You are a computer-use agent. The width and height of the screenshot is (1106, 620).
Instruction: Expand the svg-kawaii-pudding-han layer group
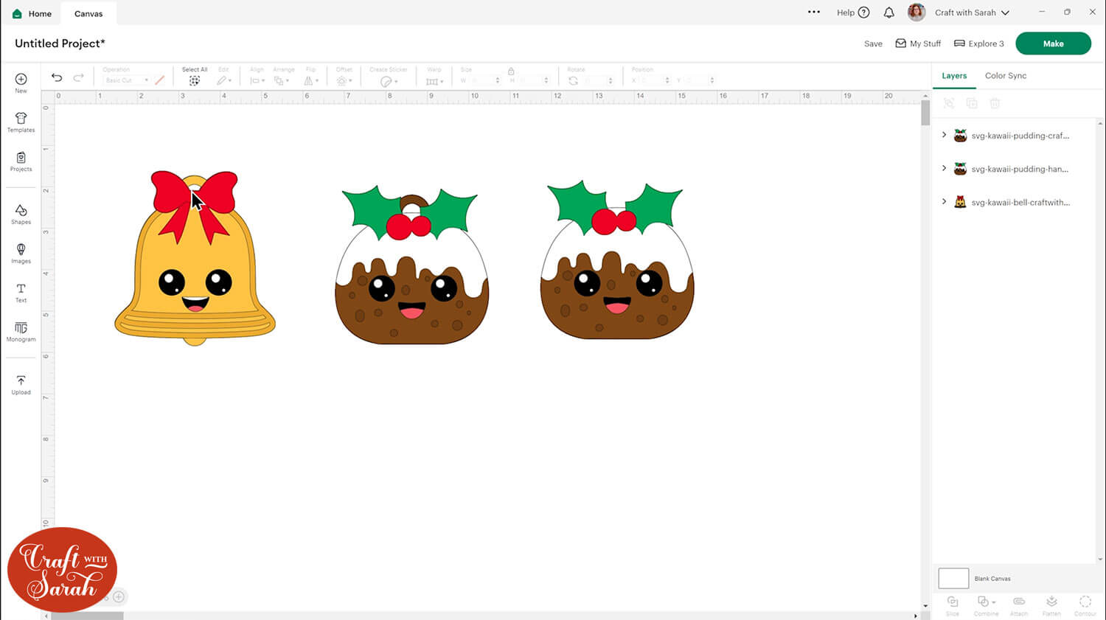click(x=944, y=168)
